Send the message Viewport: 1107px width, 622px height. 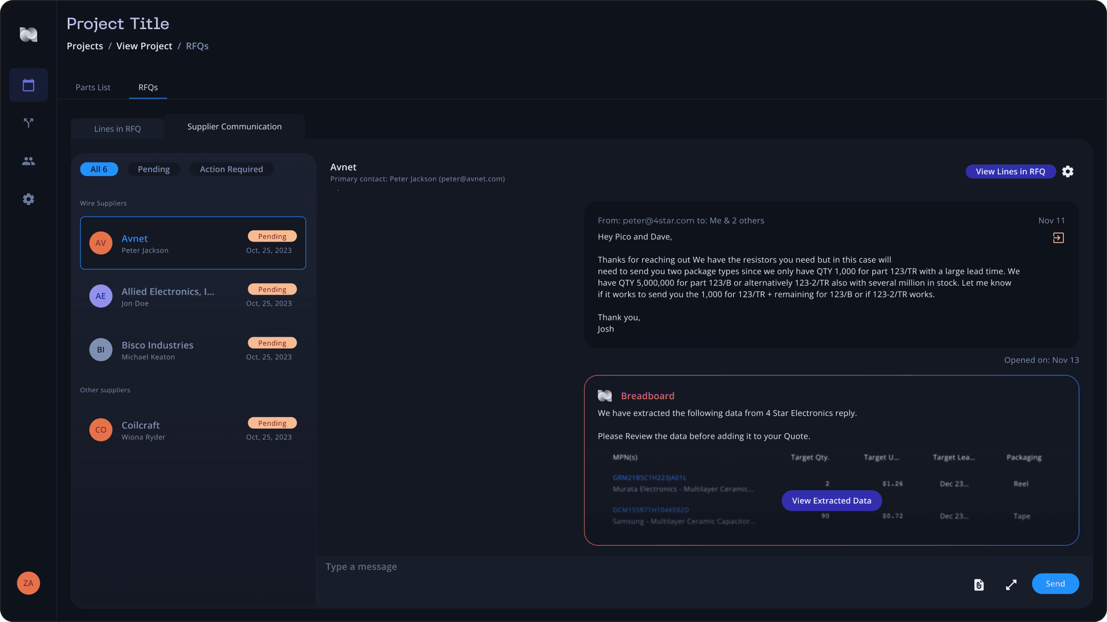click(1055, 583)
